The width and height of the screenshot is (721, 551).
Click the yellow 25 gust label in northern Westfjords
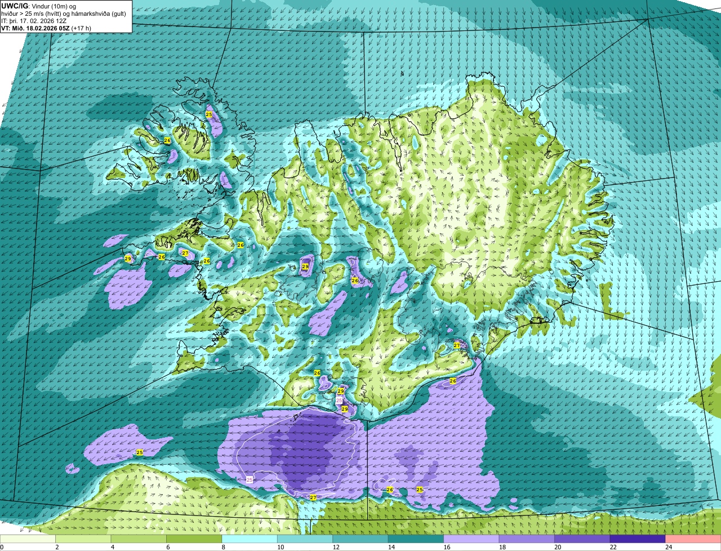click(x=209, y=114)
